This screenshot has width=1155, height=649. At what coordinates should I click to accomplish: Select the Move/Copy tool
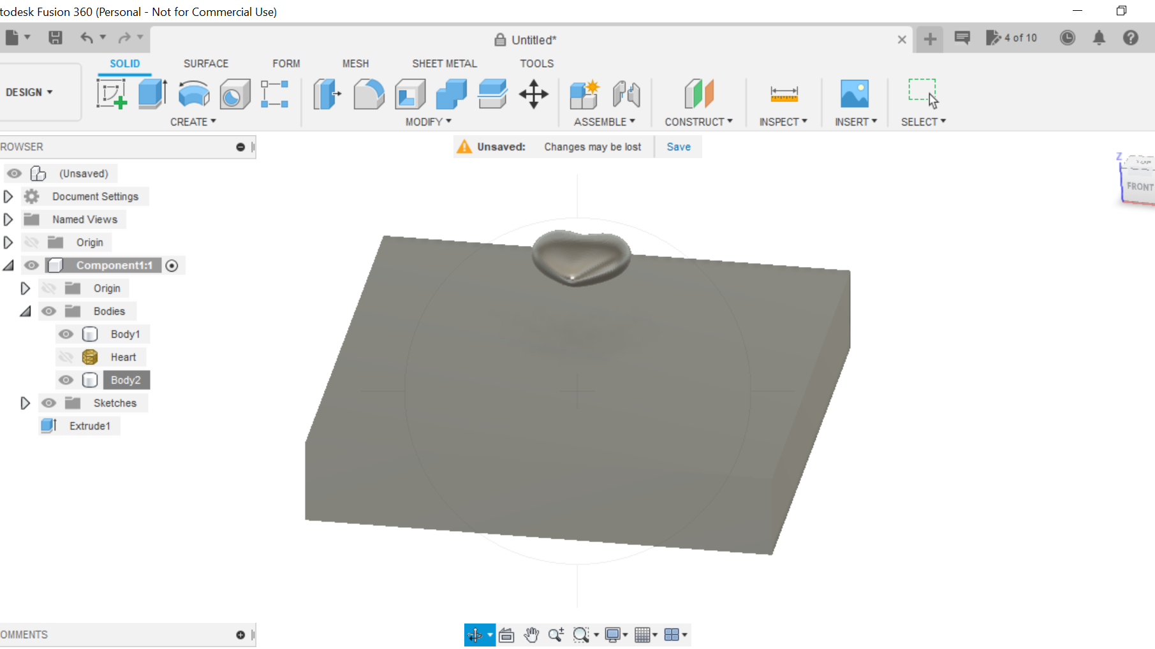[533, 94]
